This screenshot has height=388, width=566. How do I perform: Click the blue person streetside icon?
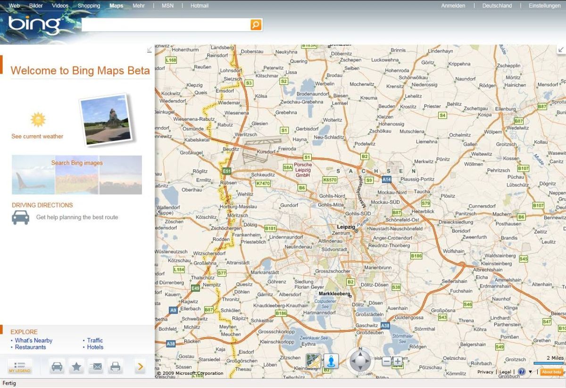[331, 361]
